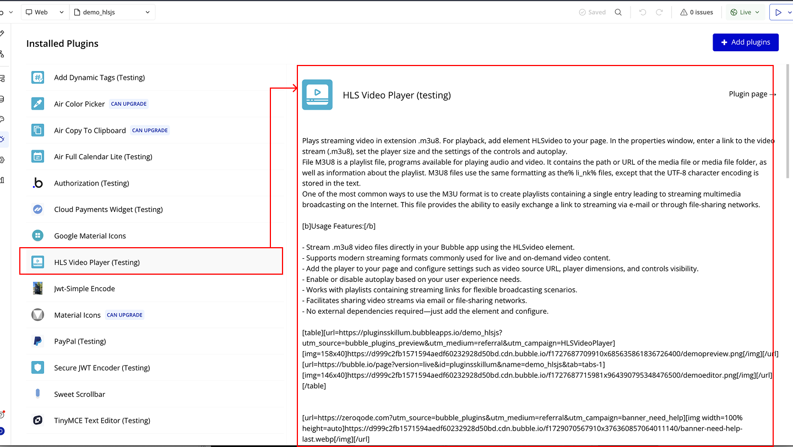This screenshot has width=793, height=447.
Task: Open the Design tab pencil icon
Action: tap(2, 33)
